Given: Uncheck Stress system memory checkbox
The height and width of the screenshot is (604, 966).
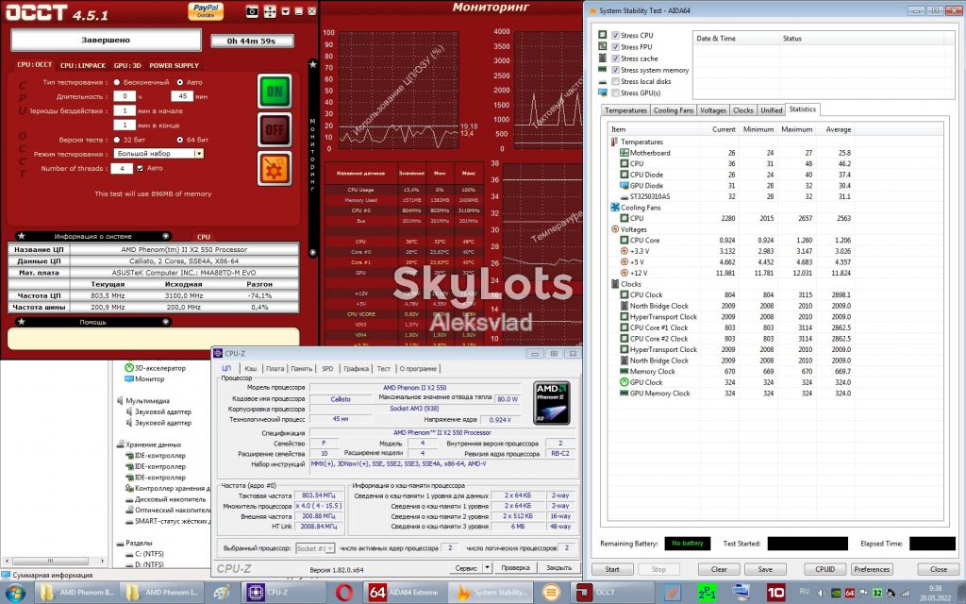Looking at the screenshot, I should 615,70.
